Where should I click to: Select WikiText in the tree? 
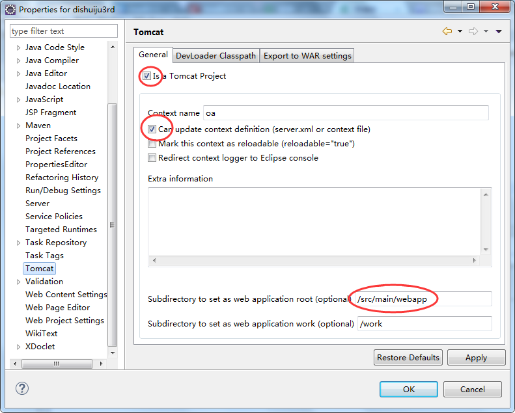pyautogui.click(x=42, y=334)
